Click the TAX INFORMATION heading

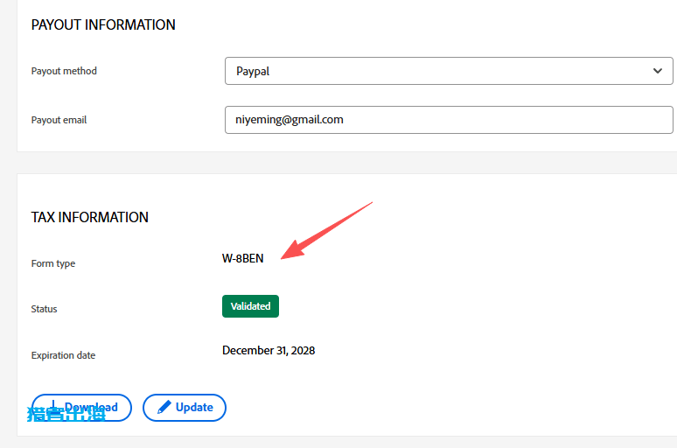tap(90, 217)
